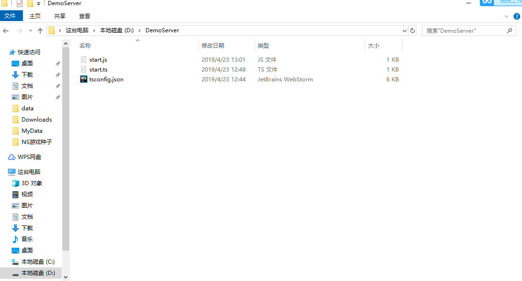Switch to the 查看 tab
Screen dimensions: 522x281
coord(85,16)
